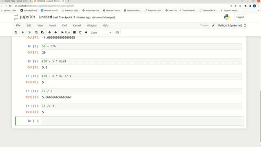The height and width of the screenshot is (147, 261).
Task: Switch to the Untitled - Jupyter Notebook tab
Action: point(49,1)
